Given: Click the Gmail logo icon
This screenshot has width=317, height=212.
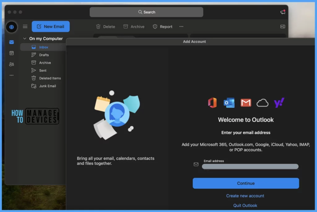Looking at the screenshot, I should (246, 103).
